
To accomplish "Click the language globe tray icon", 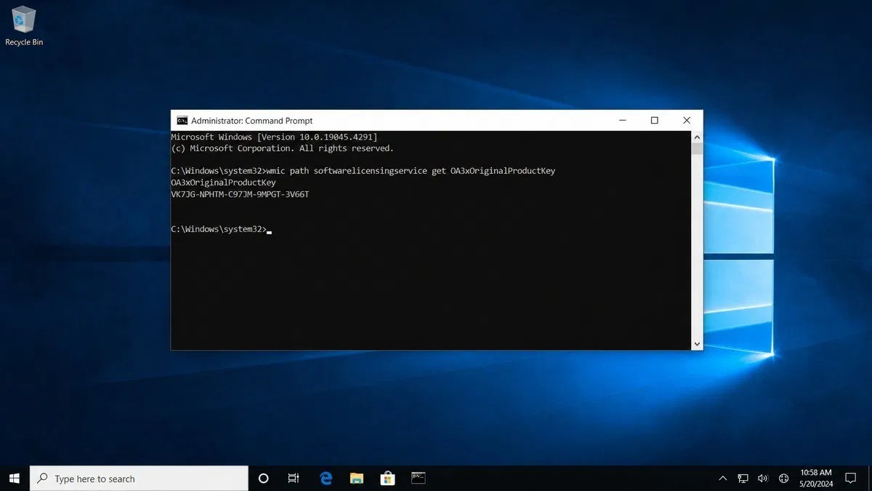I will pos(783,478).
